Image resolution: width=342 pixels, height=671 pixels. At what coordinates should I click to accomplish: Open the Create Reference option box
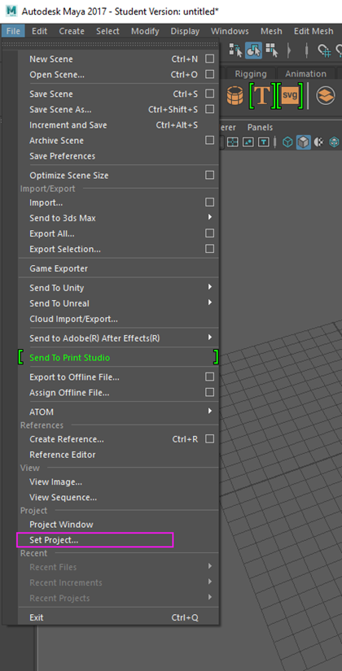[x=209, y=438]
